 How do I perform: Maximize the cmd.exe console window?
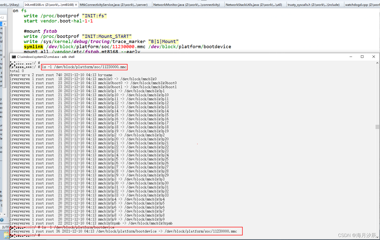coord(362,57)
